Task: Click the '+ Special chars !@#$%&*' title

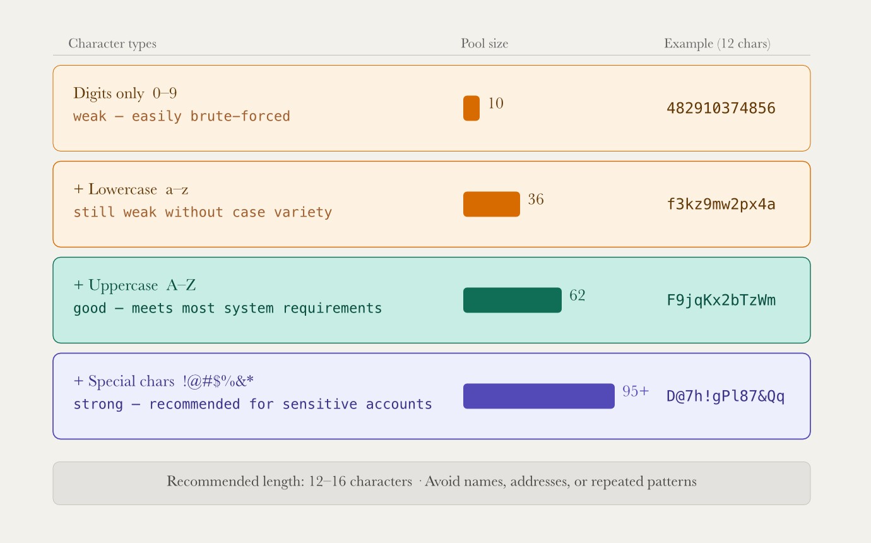Action: [x=163, y=381]
